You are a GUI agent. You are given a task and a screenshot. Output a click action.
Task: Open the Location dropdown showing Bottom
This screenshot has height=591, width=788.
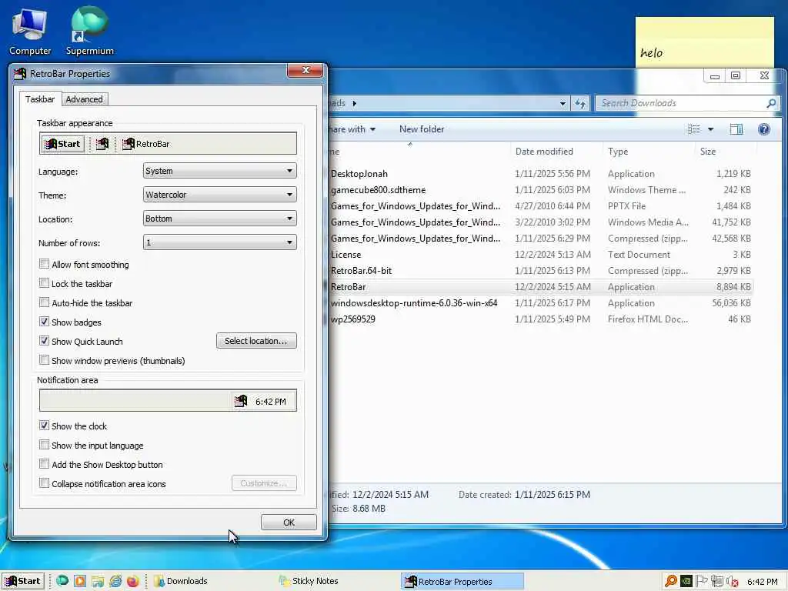[219, 219]
